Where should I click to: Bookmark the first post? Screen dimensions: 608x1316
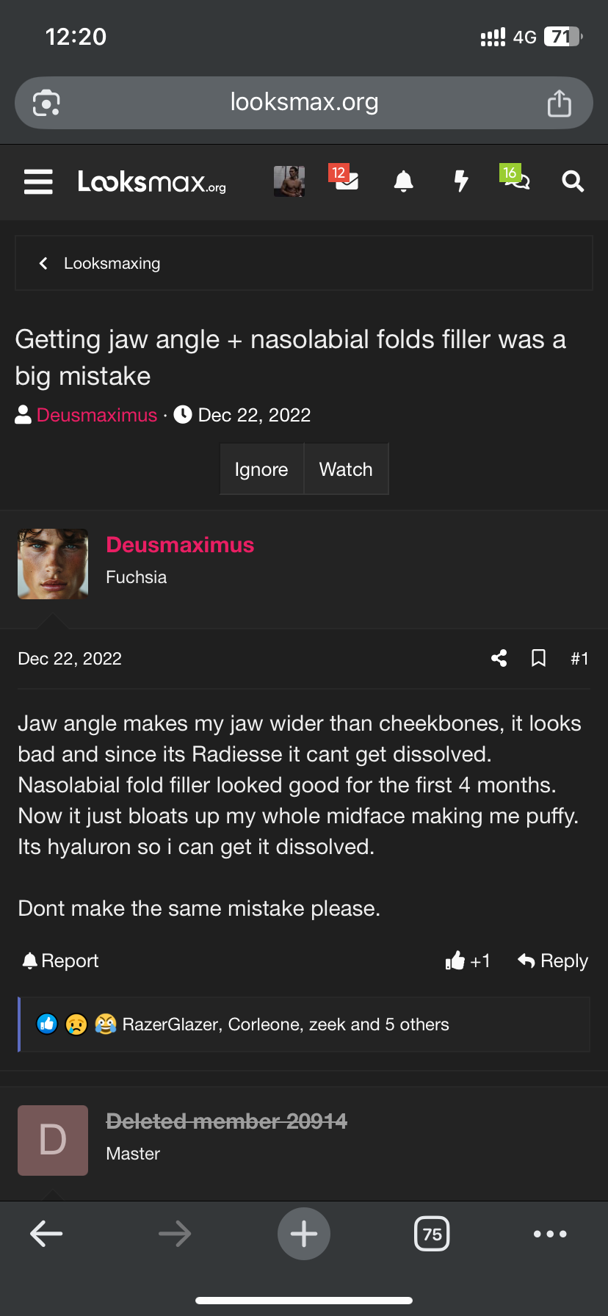click(538, 658)
